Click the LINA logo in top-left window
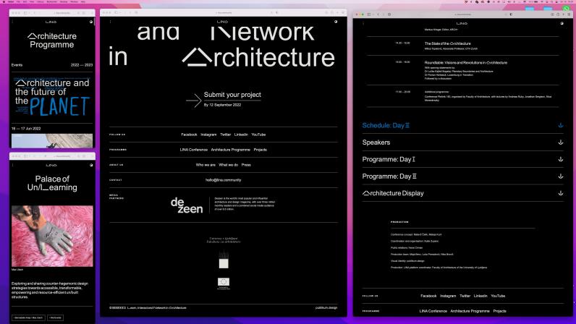The height and width of the screenshot is (324, 576). tap(51, 22)
